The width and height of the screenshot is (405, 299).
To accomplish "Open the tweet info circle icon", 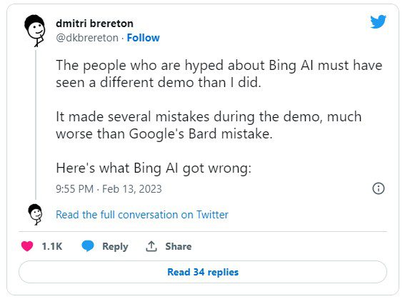I will [379, 188].
